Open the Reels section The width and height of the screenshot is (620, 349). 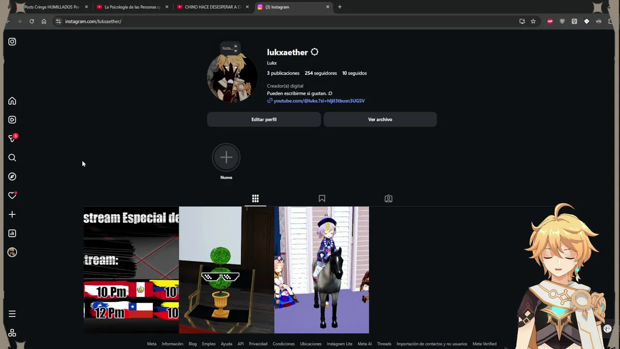click(x=12, y=120)
